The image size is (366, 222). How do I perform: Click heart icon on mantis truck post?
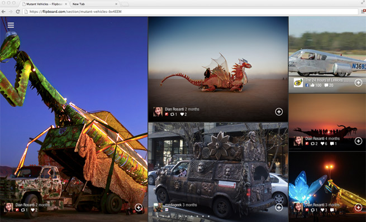[x=32, y=210]
